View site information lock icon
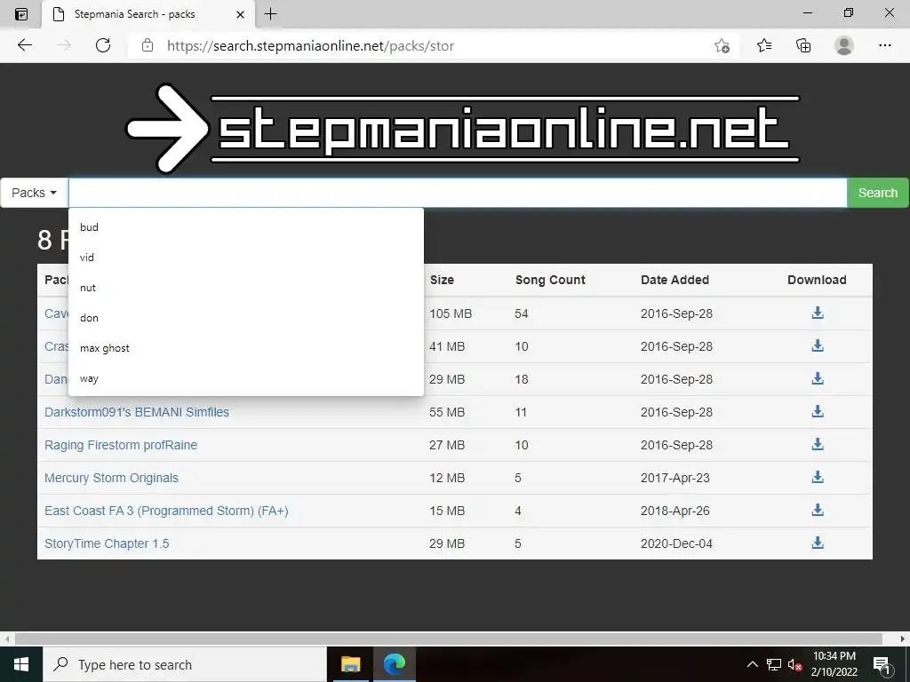Viewport: 910px width, 682px height. tap(148, 45)
